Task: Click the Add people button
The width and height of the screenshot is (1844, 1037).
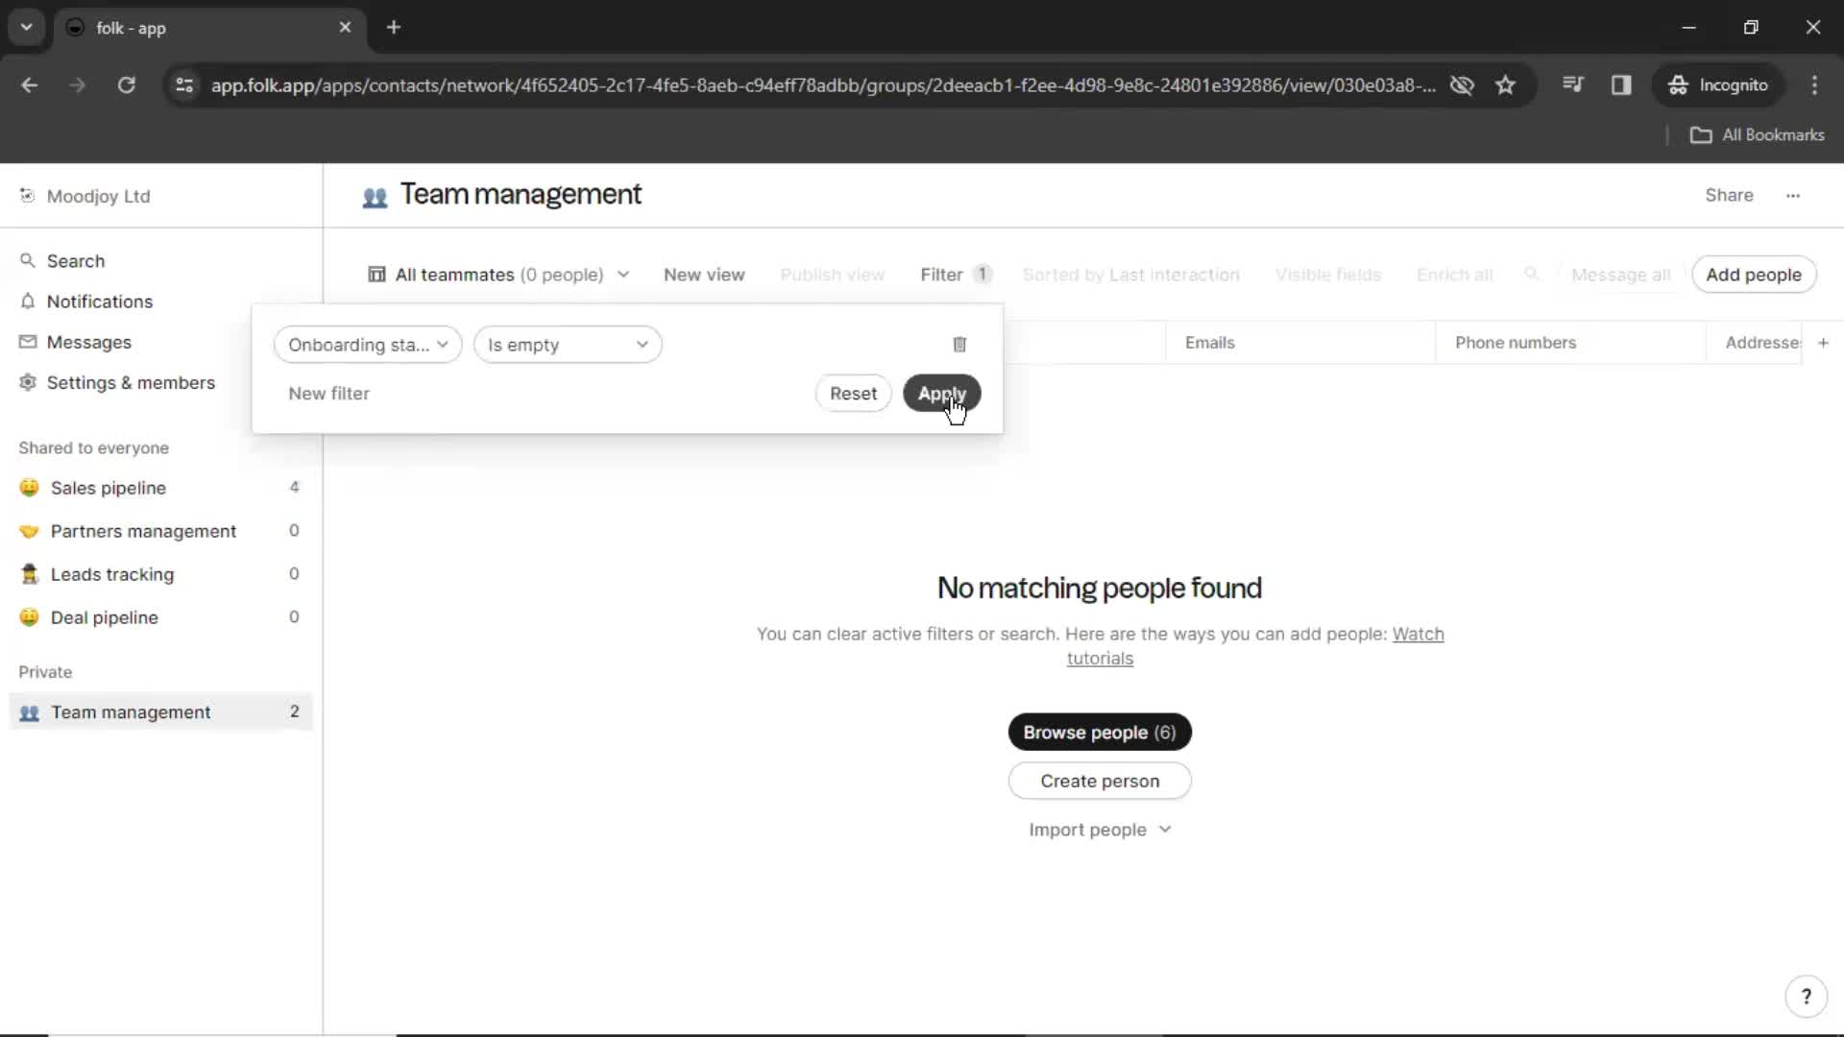Action: click(1753, 275)
